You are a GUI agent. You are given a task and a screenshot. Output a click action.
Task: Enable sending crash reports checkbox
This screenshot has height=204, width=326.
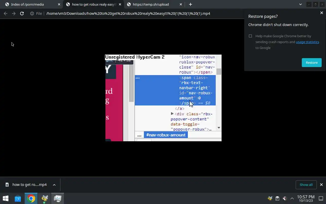point(250,36)
